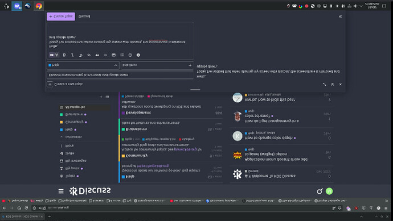Screen dimensions: 393x221
Task: Apply Bold formatting in composer toolbar
Action: [64, 55]
